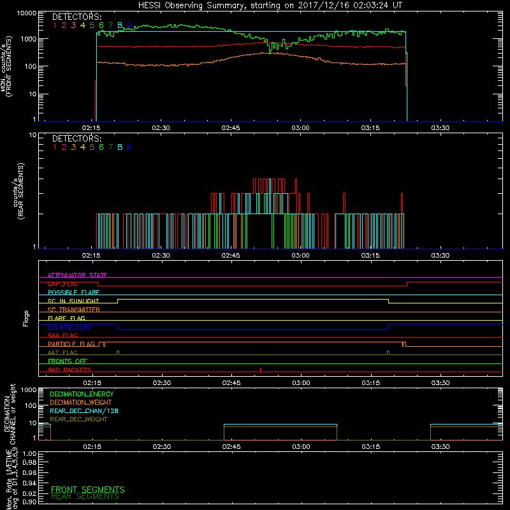Click the "02:15" tick under the rear segments plot

tap(91, 256)
